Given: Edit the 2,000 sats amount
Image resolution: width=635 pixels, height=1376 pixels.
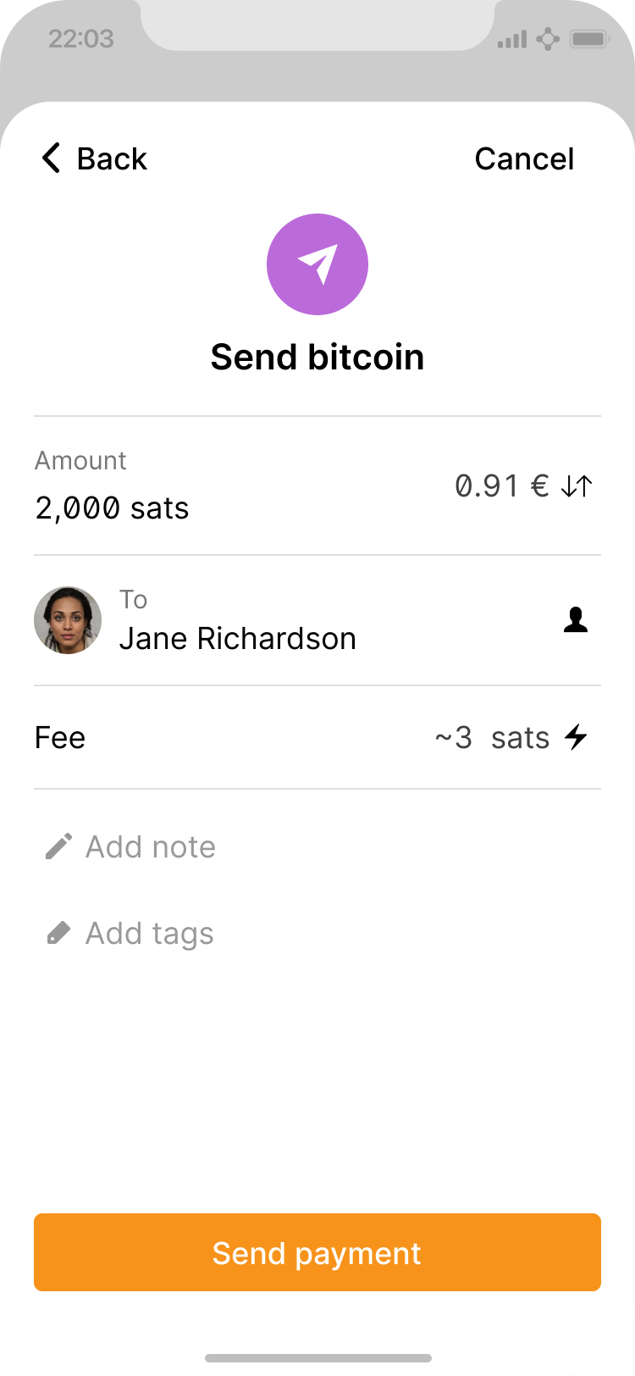Looking at the screenshot, I should [x=112, y=508].
